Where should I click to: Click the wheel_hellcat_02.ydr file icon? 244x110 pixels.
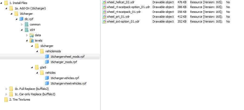tap(104, 2)
